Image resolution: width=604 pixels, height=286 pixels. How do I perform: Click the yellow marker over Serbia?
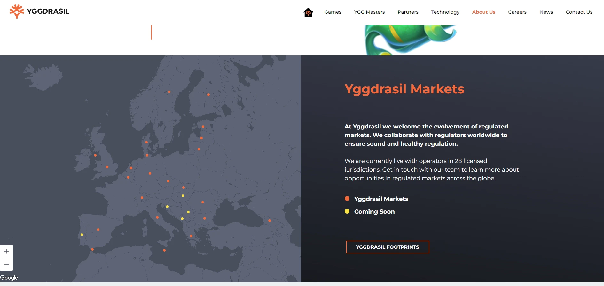(x=188, y=212)
